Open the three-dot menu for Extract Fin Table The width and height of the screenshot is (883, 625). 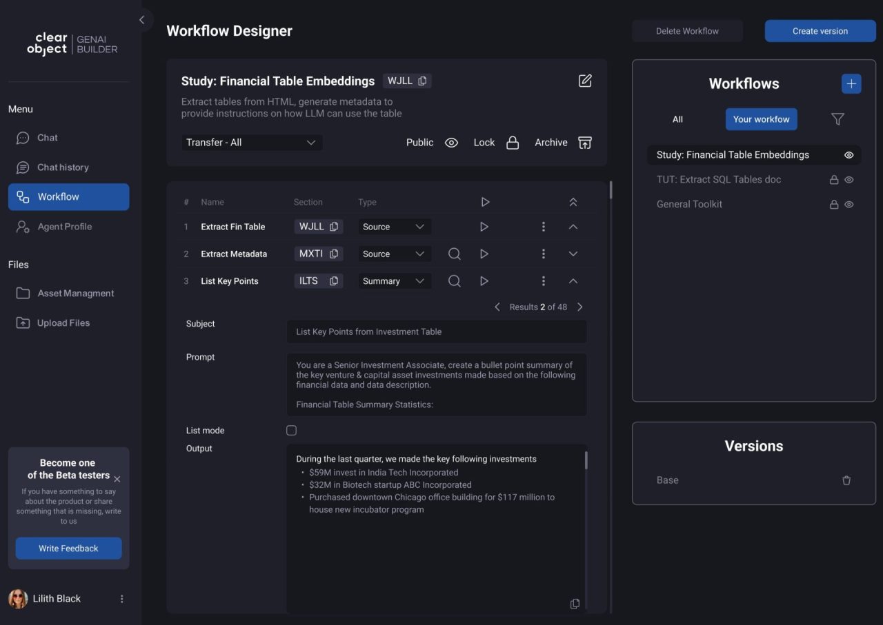point(544,226)
